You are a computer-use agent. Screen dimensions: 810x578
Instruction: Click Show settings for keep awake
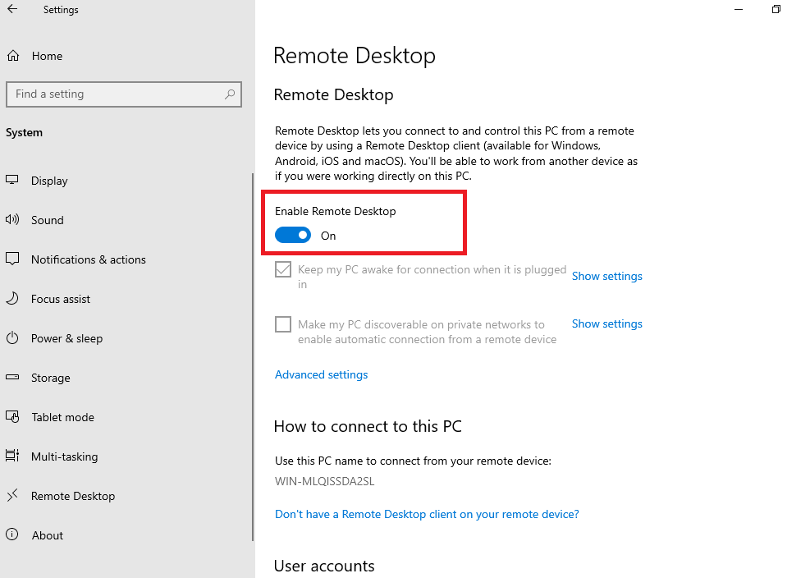pyautogui.click(x=607, y=276)
